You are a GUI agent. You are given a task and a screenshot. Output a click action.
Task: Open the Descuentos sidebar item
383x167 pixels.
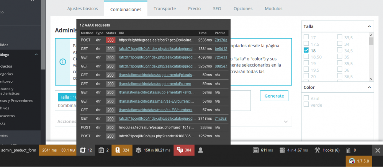pos(7,116)
